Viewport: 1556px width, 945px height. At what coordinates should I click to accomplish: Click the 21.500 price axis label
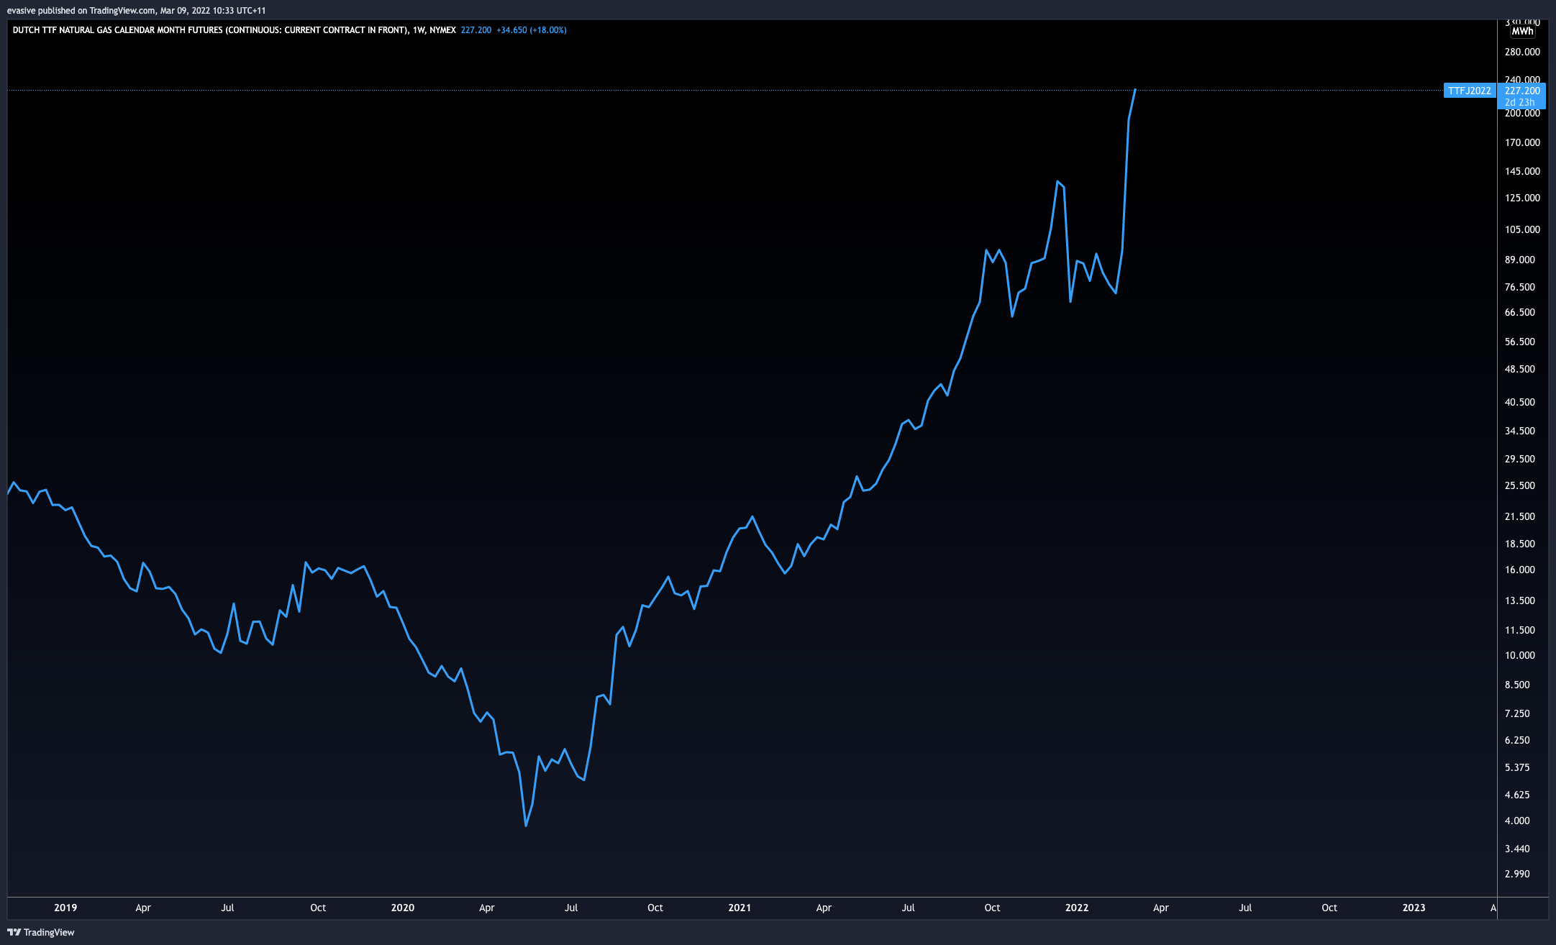pos(1520,516)
